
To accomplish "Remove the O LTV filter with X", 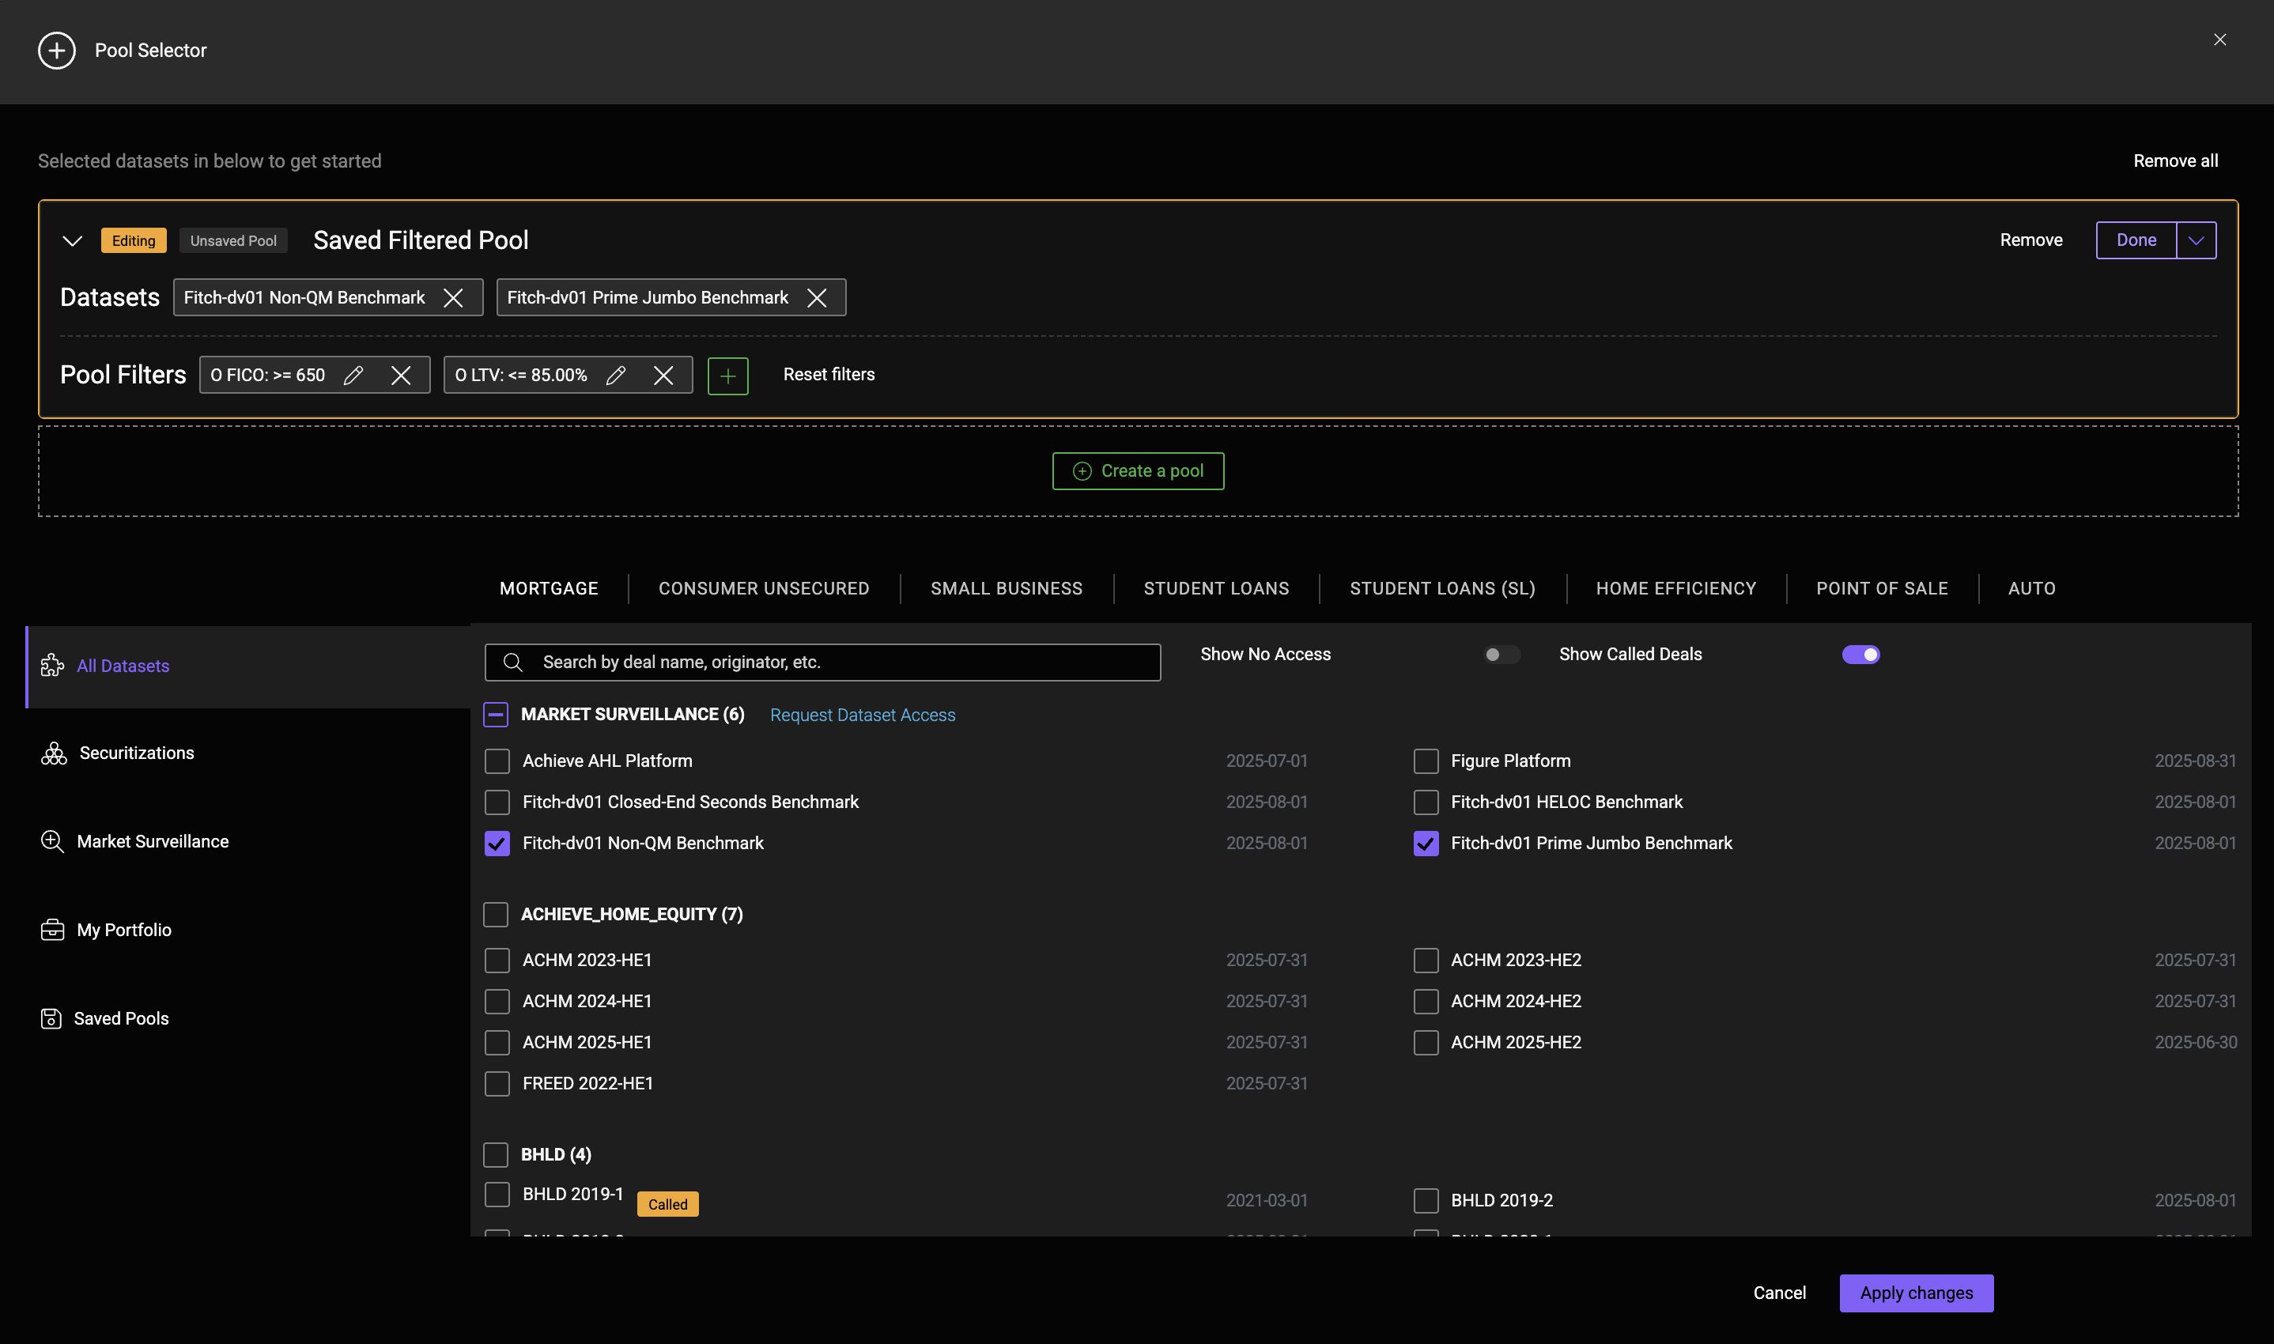I will click(x=663, y=375).
